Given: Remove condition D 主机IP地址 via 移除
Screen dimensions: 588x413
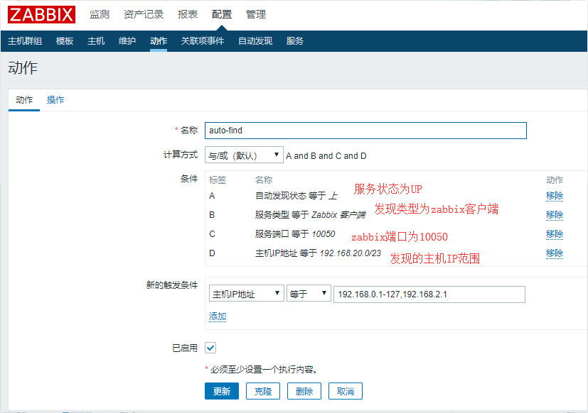Looking at the screenshot, I should click(x=555, y=253).
